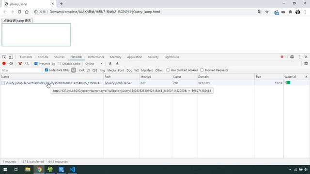Toggle the network filter funnel icon

tap(20, 63)
